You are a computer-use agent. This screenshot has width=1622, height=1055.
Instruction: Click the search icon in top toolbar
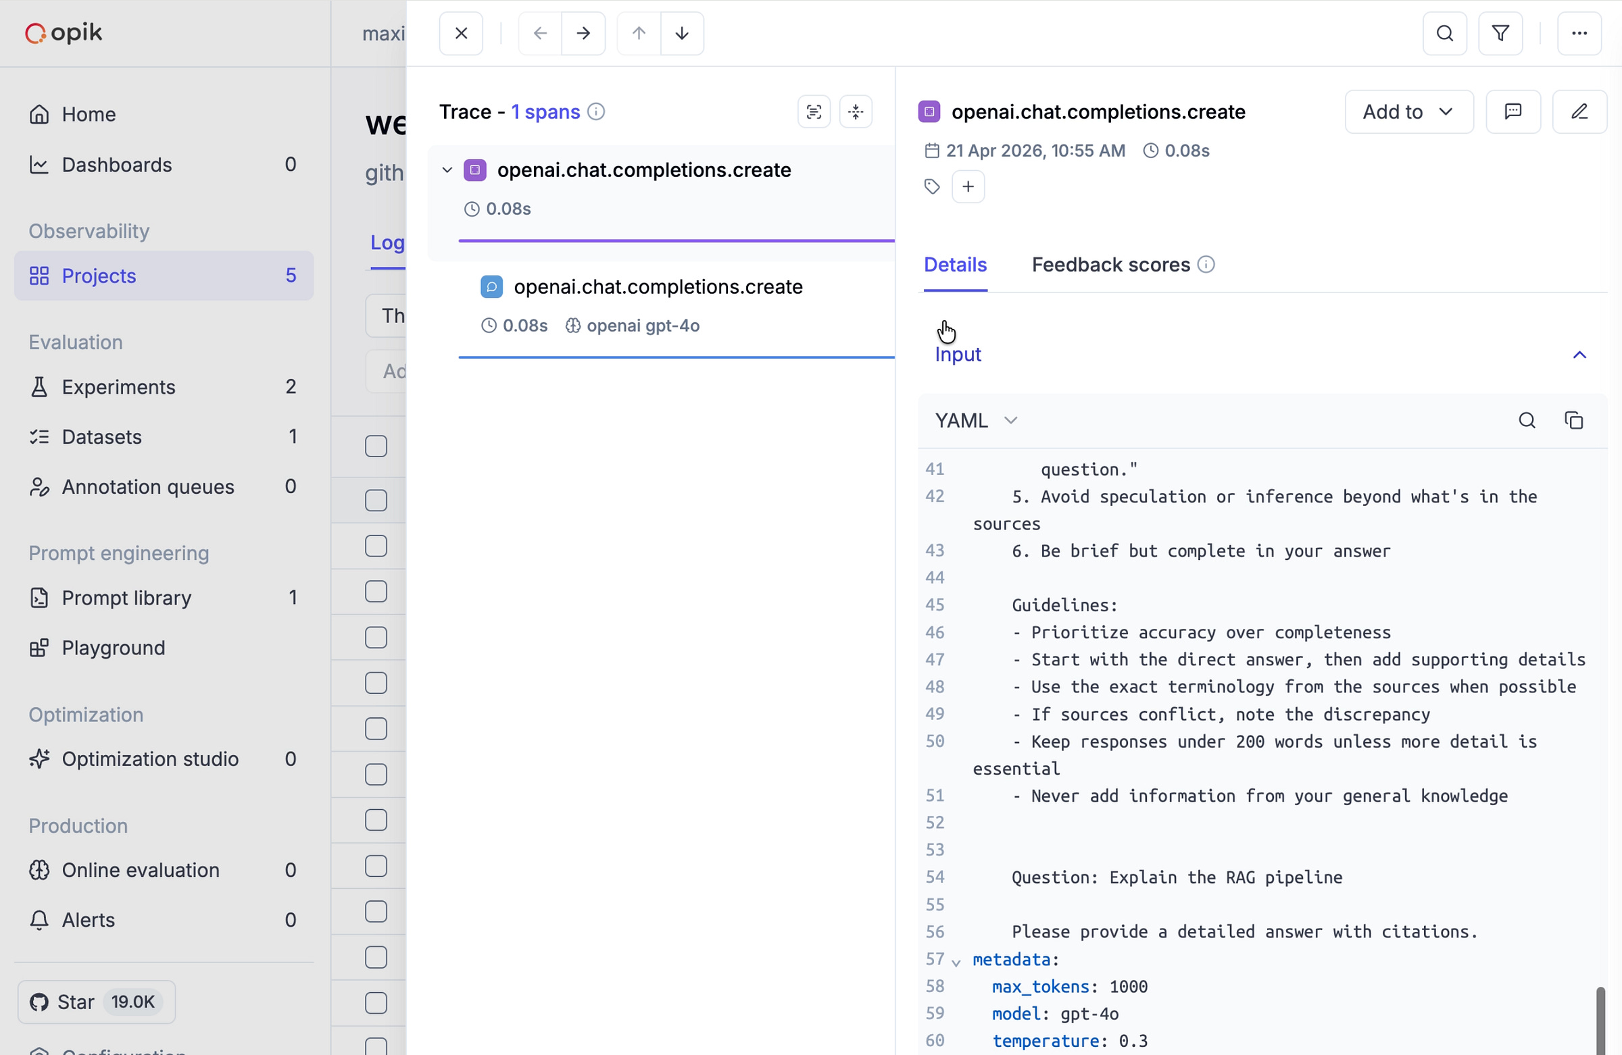1444,33
